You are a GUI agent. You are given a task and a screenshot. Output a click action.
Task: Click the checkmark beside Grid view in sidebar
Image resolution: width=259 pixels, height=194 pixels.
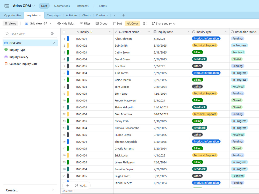pos(54,43)
